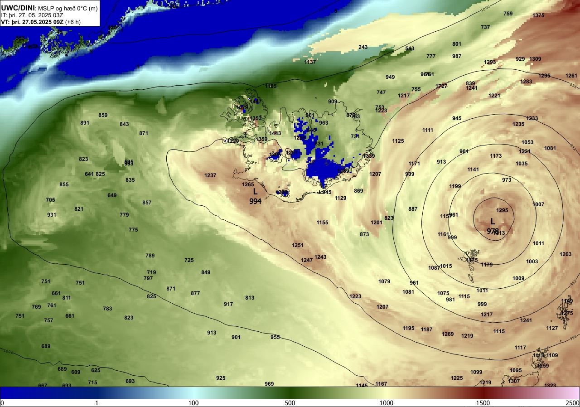Click the height value 1137
This screenshot has height=407, width=580.
[x=310, y=62]
